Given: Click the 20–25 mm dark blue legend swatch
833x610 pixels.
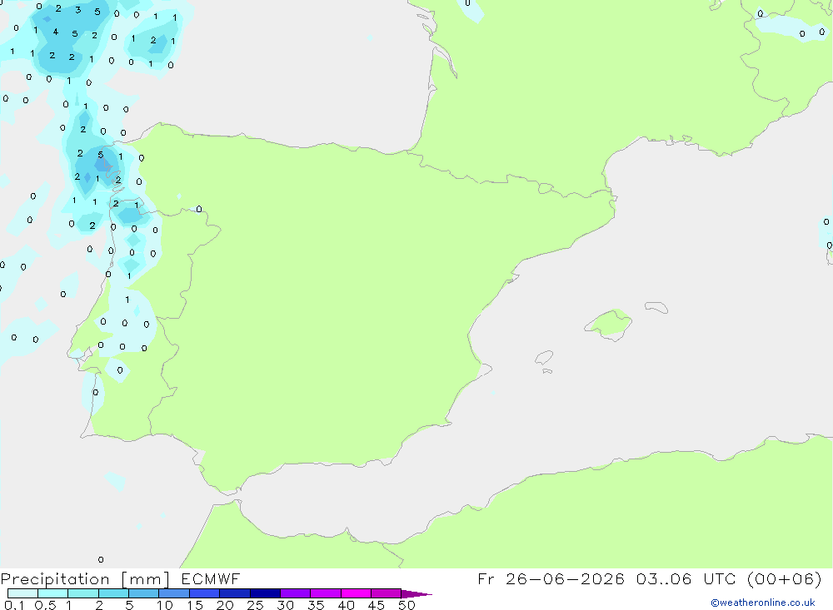Looking at the screenshot, I should [235, 593].
